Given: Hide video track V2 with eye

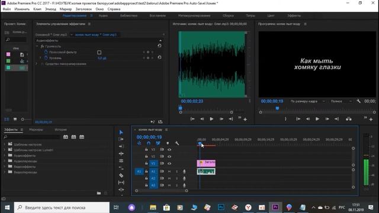Looking at the screenshot, I should [169, 156].
